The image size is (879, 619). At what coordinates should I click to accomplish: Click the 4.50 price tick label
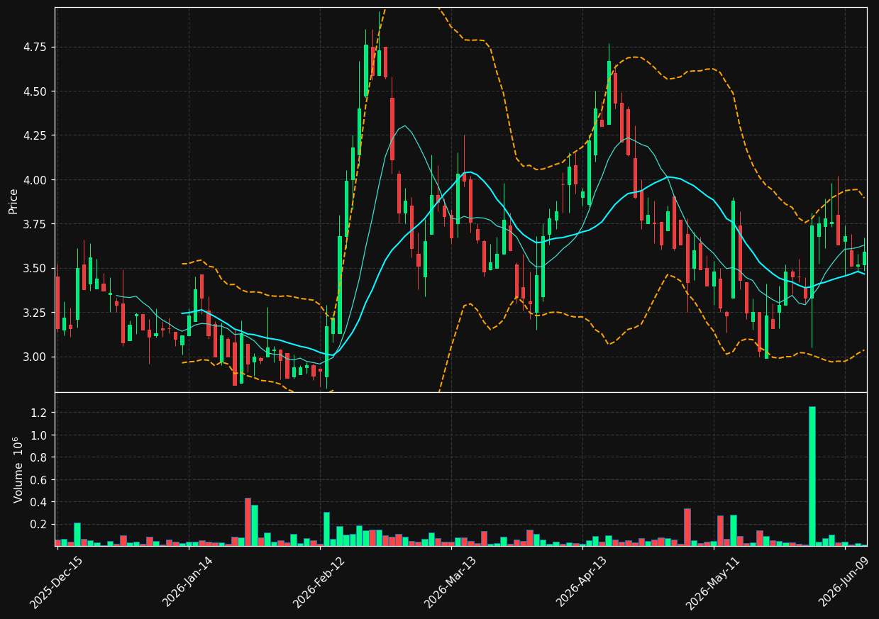pyautogui.click(x=35, y=91)
